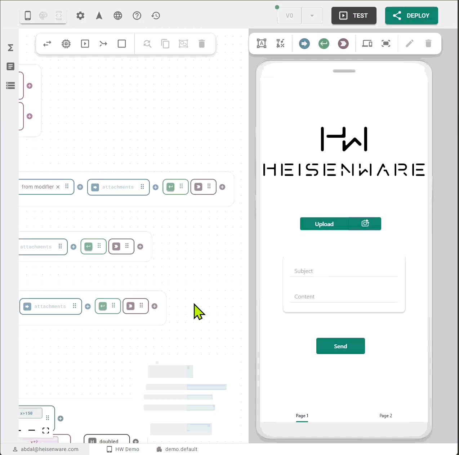Select the processor chip node tool
Viewport: 459px width, 455px height.
tap(66, 44)
